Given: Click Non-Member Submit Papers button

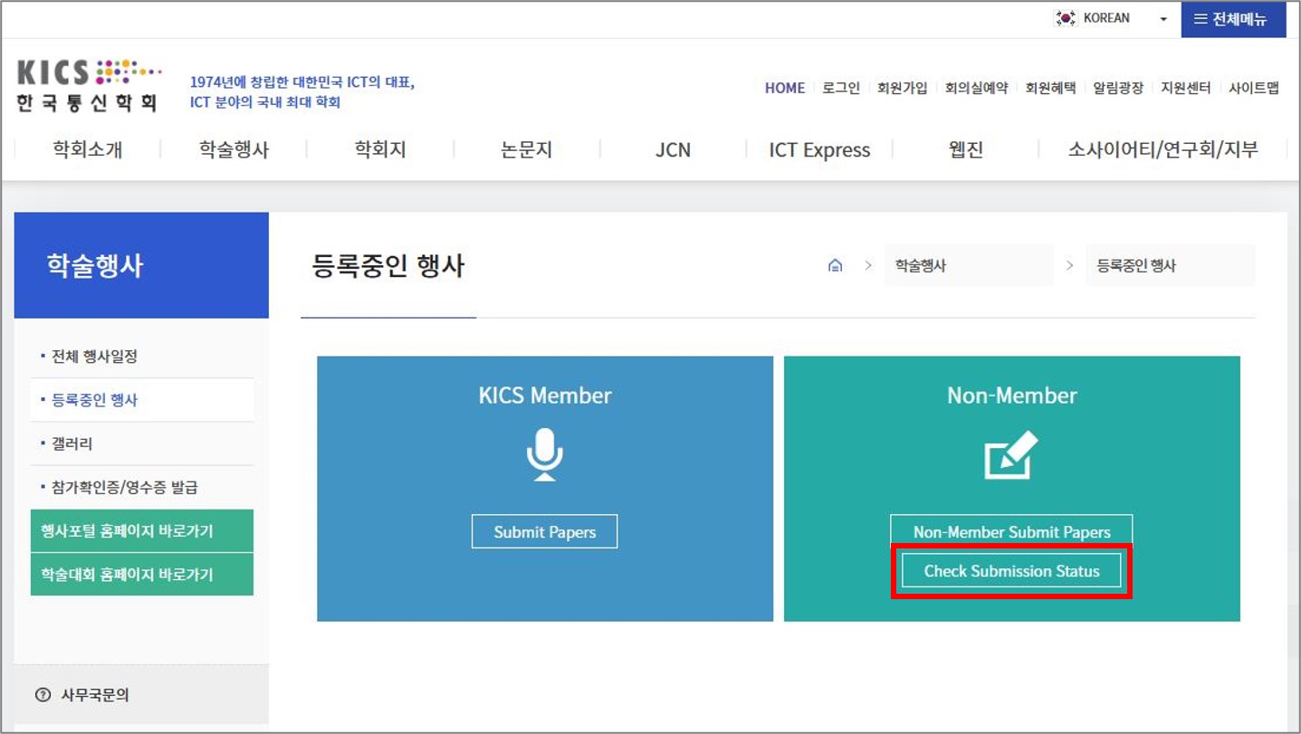Looking at the screenshot, I should pos(1011,532).
